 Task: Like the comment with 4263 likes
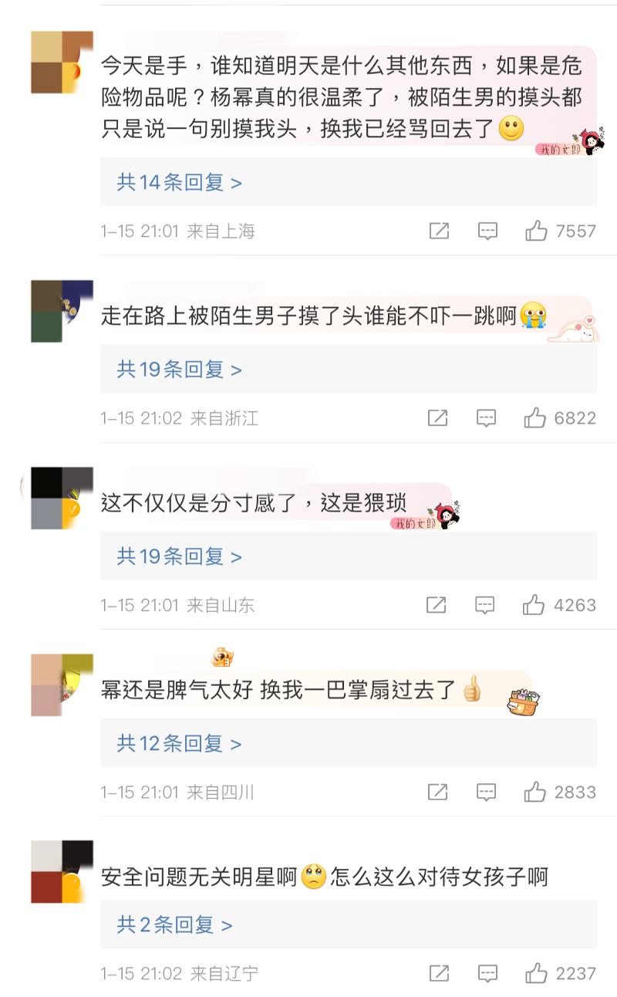click(x=534, y=605)
